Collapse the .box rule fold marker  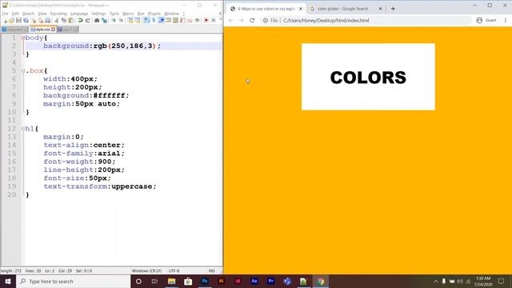[x=23, y=70]
